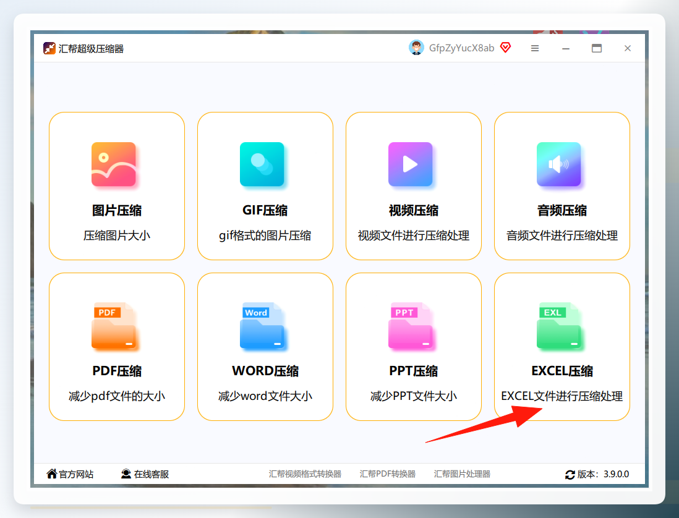Screen dimensions: 679x518
Task: Open the PPT压缩 pink folder icon
Action: pyautogui.click(x=411, y=325)
